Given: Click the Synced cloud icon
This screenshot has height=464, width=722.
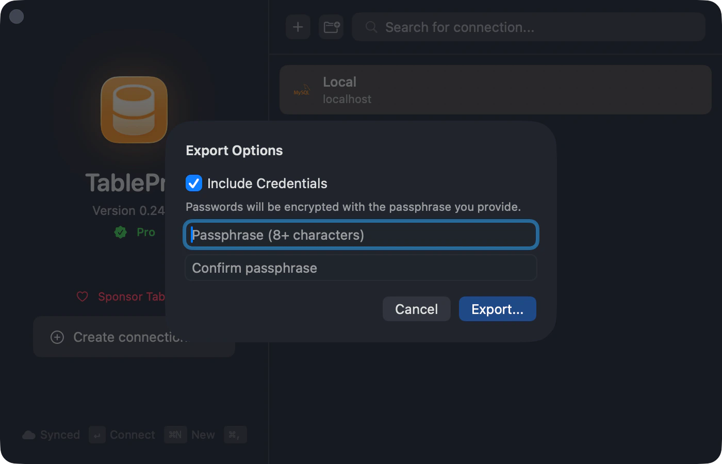Looking at the screenshot, I should pyautogui.click(x=29, y=435).
